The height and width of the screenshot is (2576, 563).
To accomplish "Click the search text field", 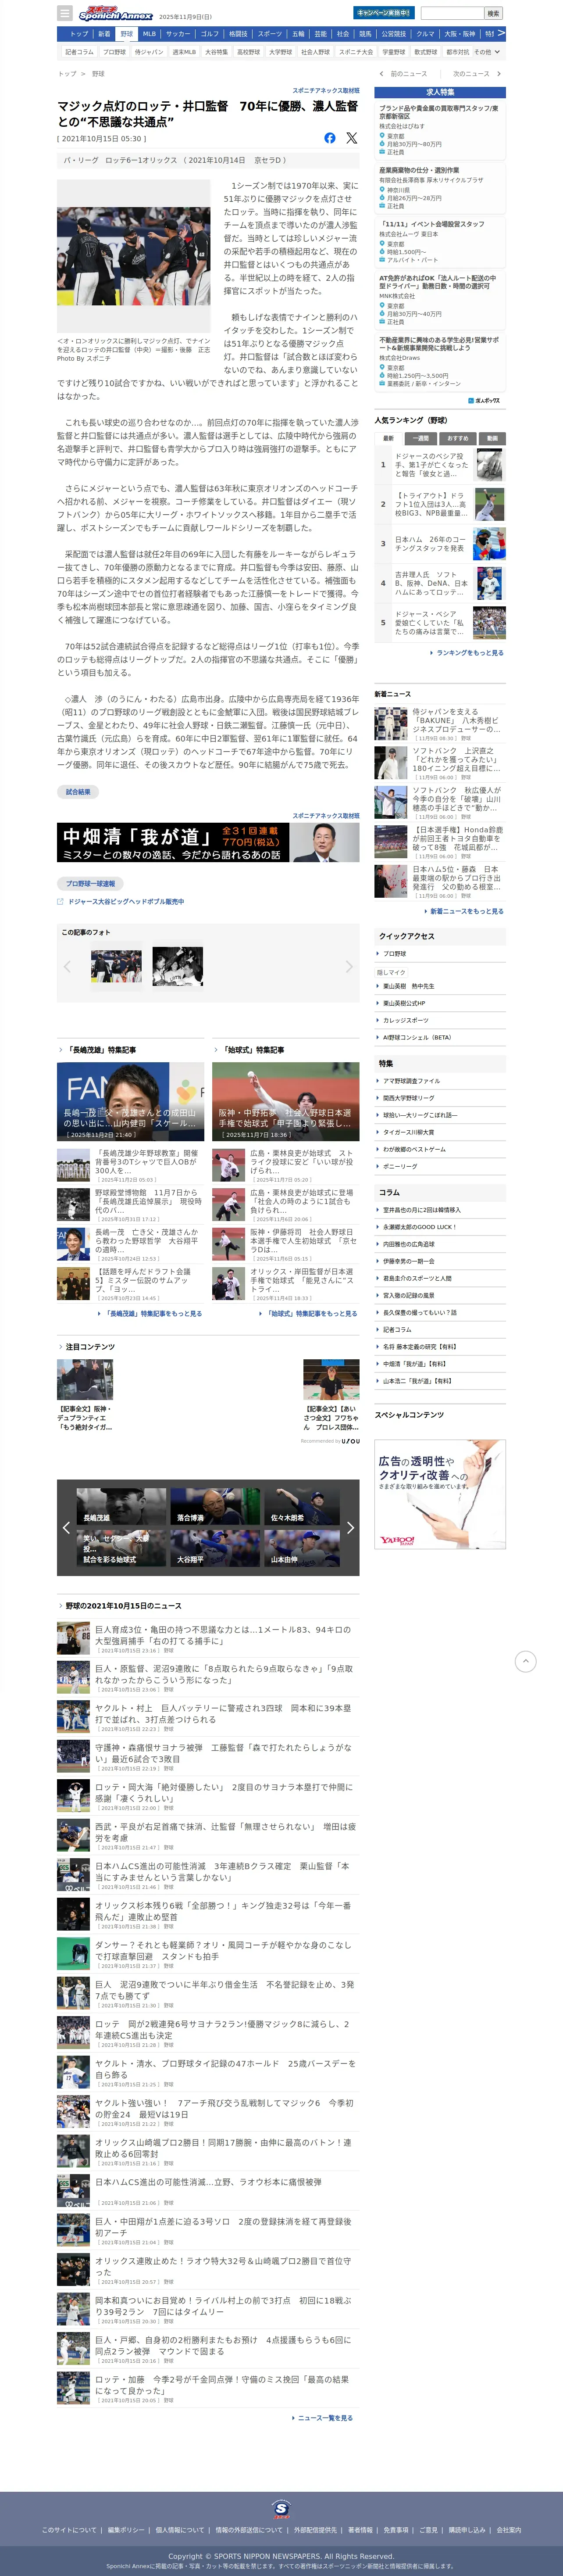I will pos(453,14).
